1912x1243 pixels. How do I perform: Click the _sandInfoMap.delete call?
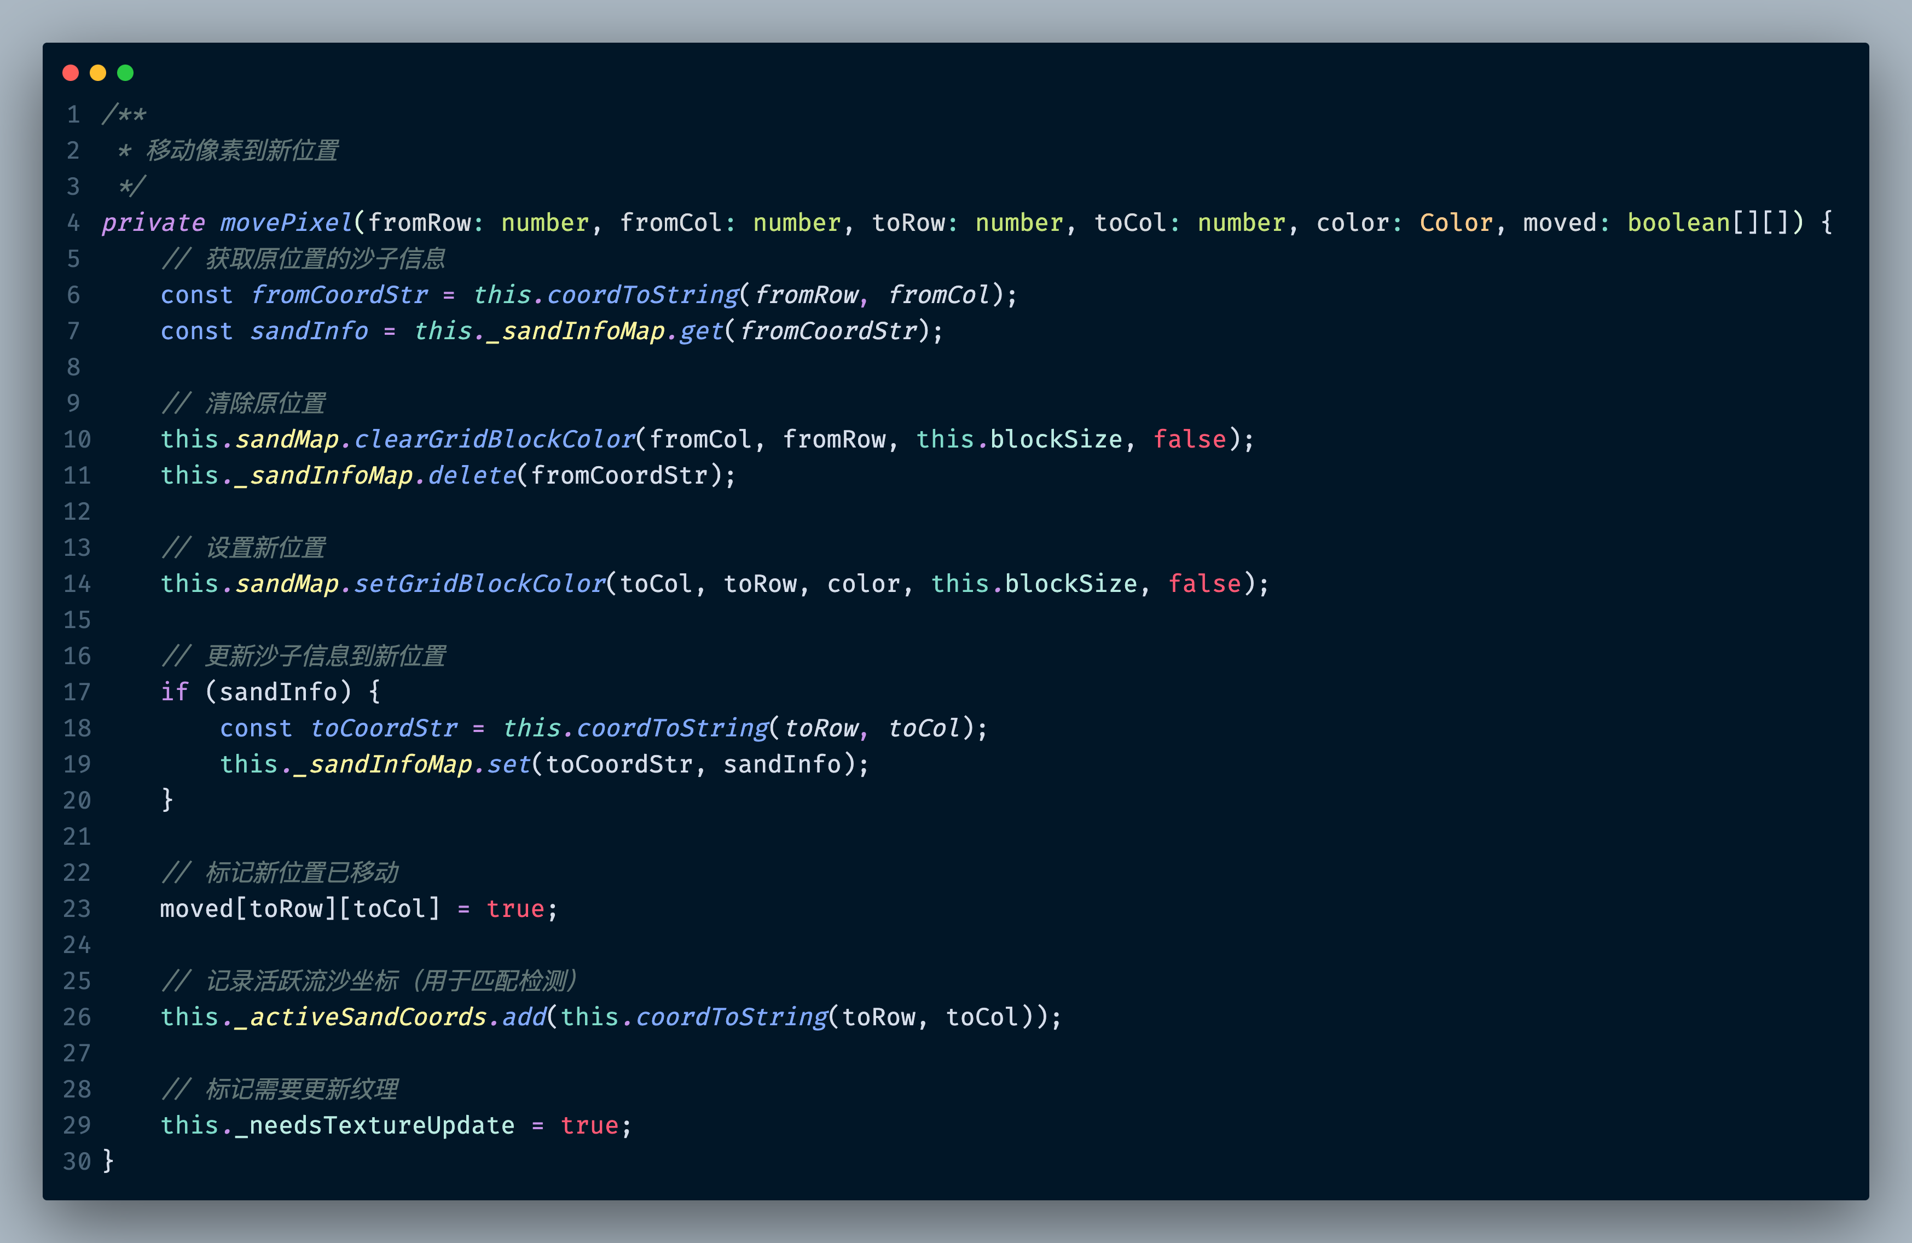pyautogui.click(x=472, y=475)
